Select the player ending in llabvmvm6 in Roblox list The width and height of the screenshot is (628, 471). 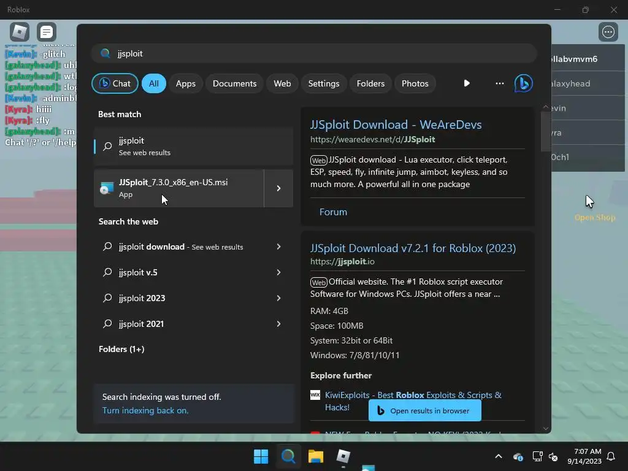(588, 59)
